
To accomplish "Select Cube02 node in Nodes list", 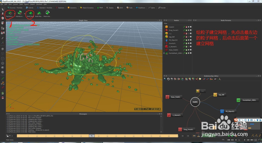I will pyautogui.click(x=171, y=27).
